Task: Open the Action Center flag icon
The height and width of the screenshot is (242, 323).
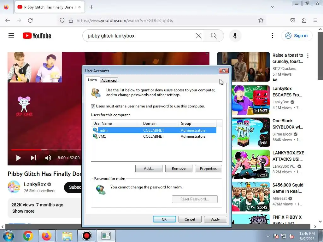Action: click(x=276, y=236)
